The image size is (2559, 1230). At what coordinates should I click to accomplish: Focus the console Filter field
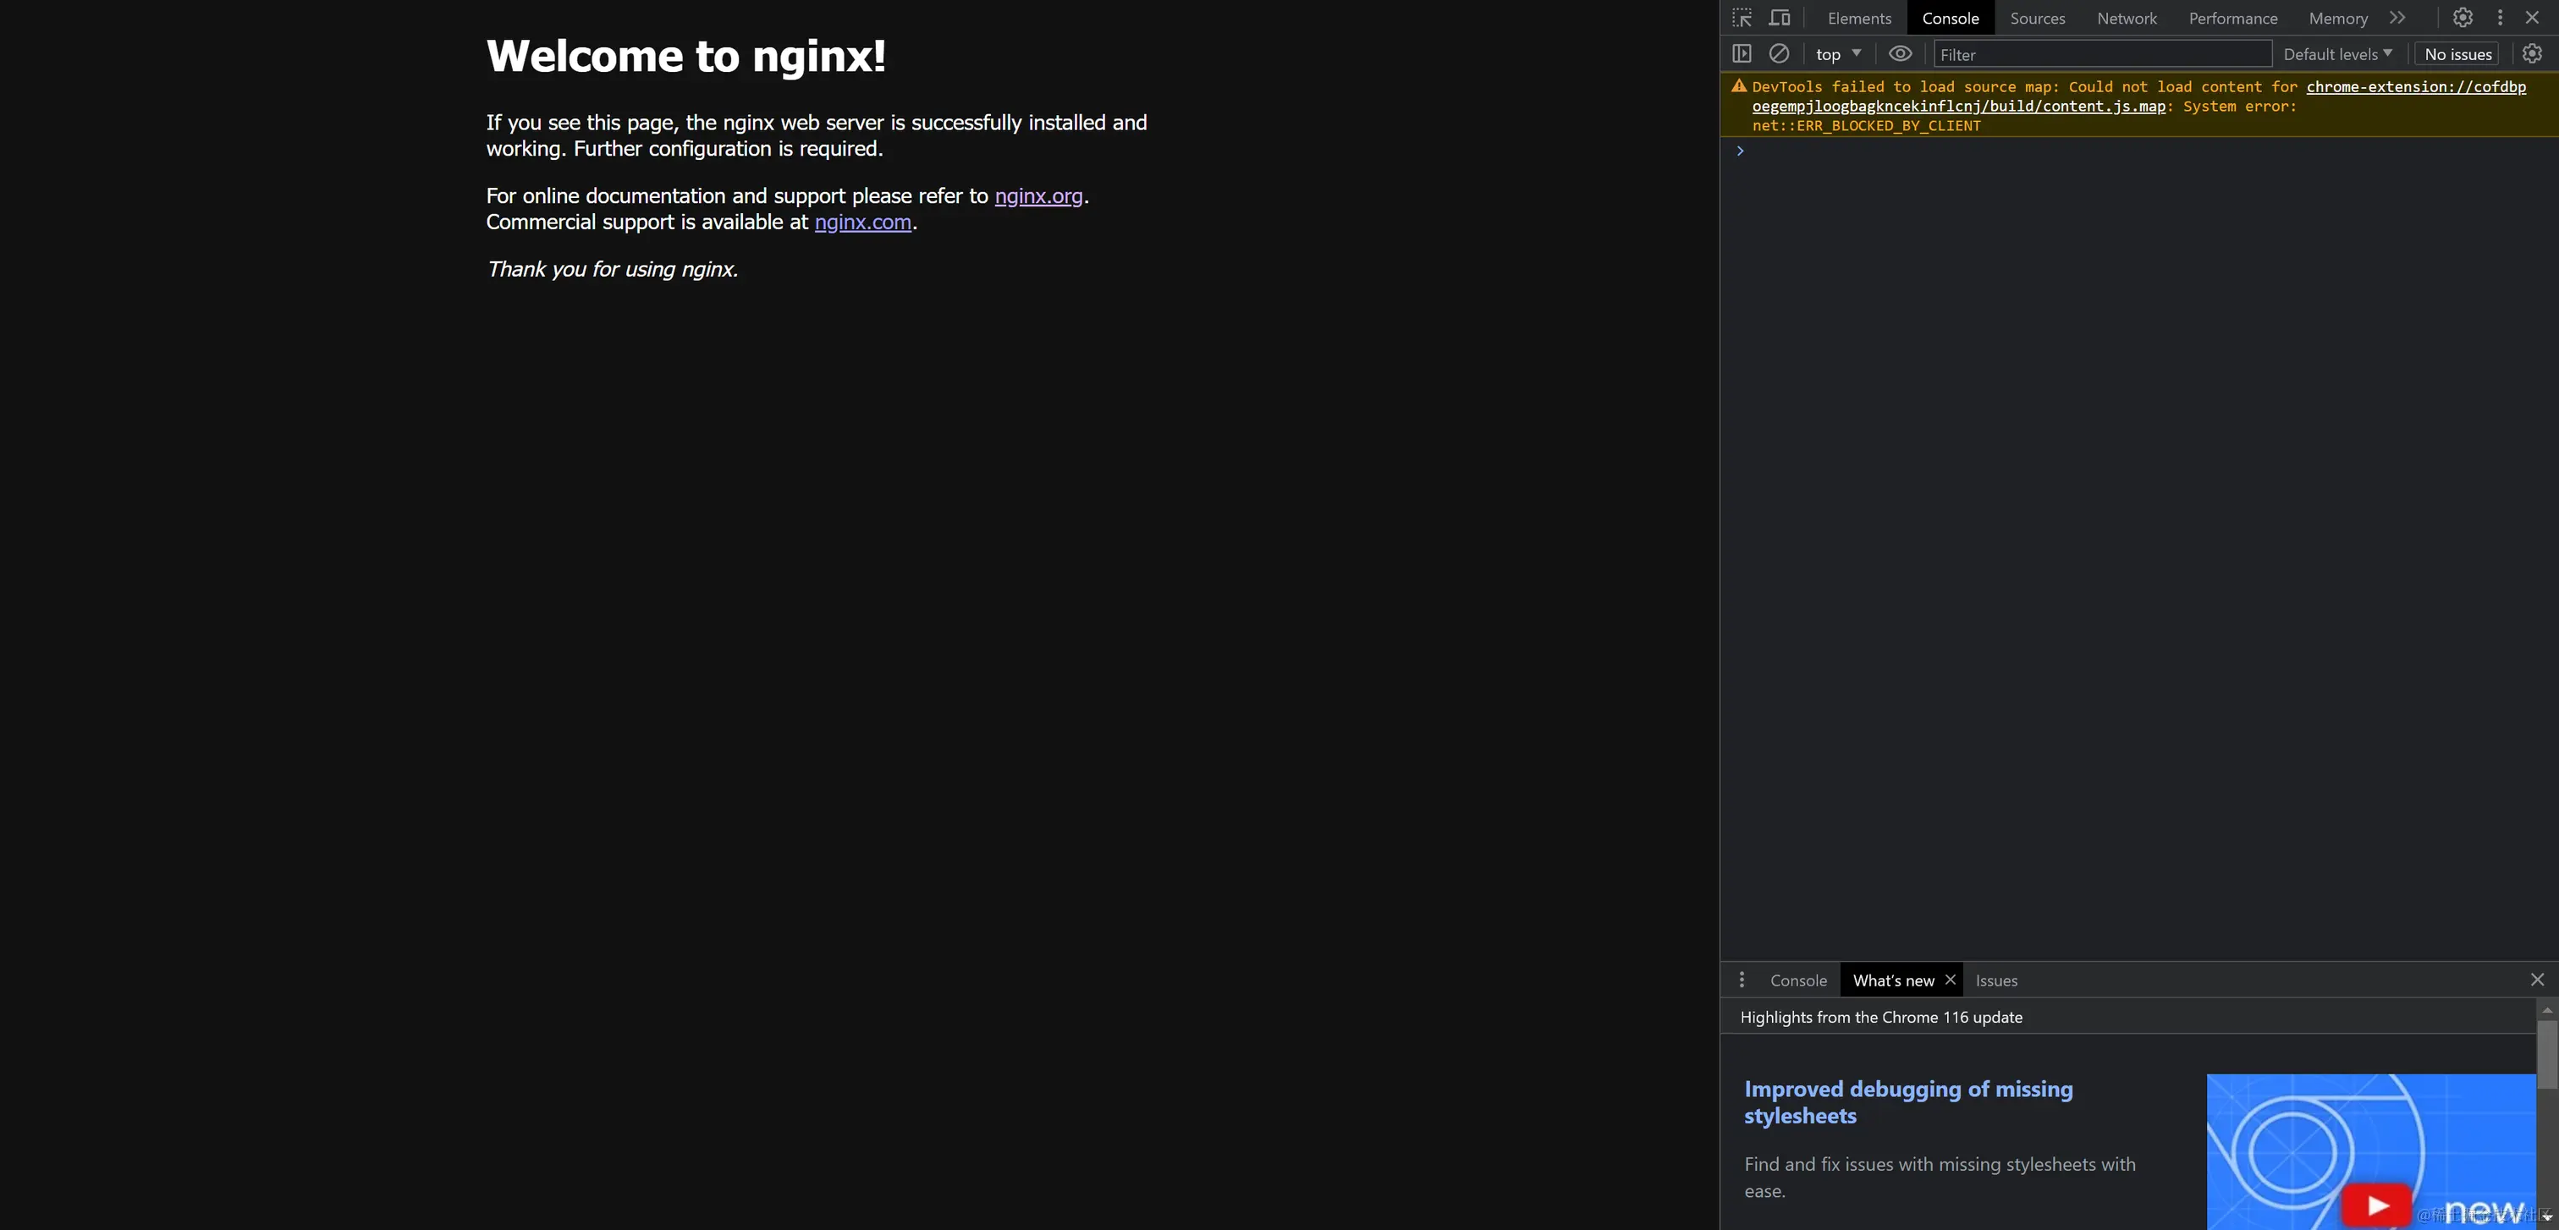2102,55
